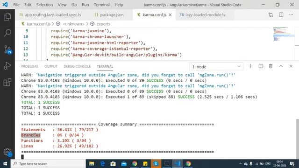This screenshot has width=299, height=168.
Task: Open the Edit menu
Action: pyautogui.click(x=28, y=5)
